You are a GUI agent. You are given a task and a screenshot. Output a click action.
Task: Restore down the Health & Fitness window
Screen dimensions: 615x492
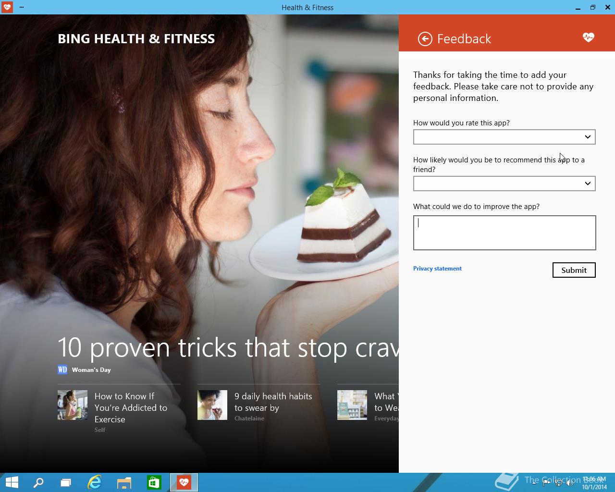(592, 7)
